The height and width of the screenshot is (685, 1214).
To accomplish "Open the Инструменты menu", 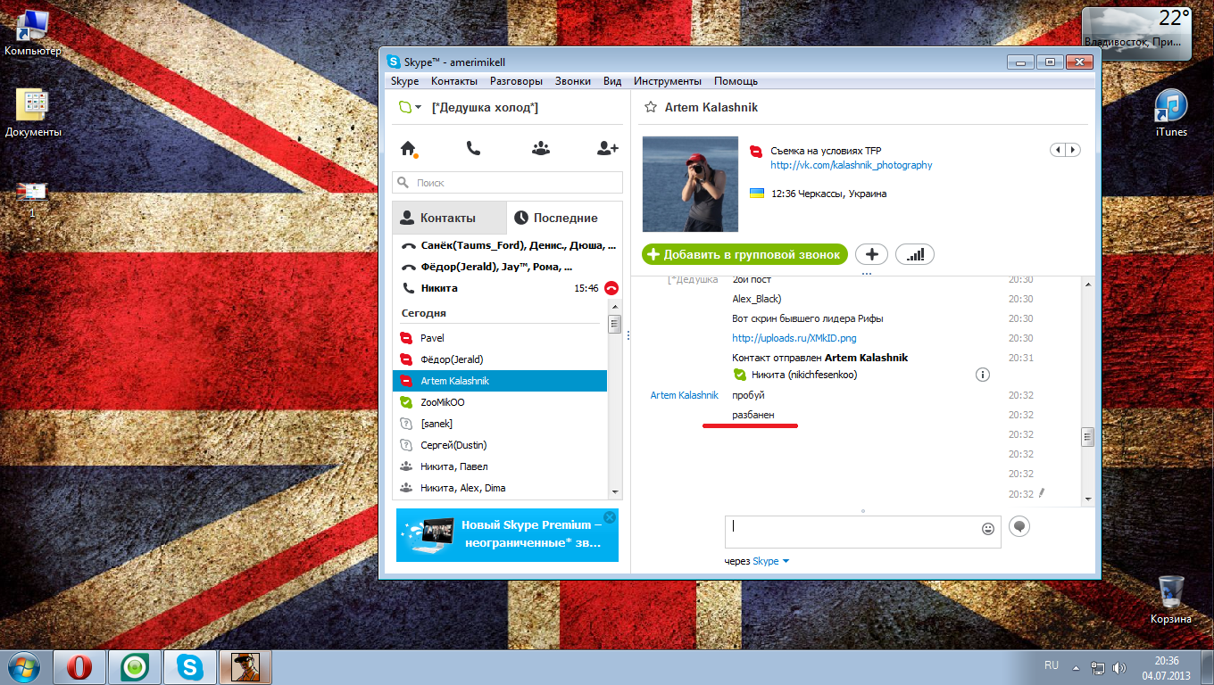I will click(668, 81).
